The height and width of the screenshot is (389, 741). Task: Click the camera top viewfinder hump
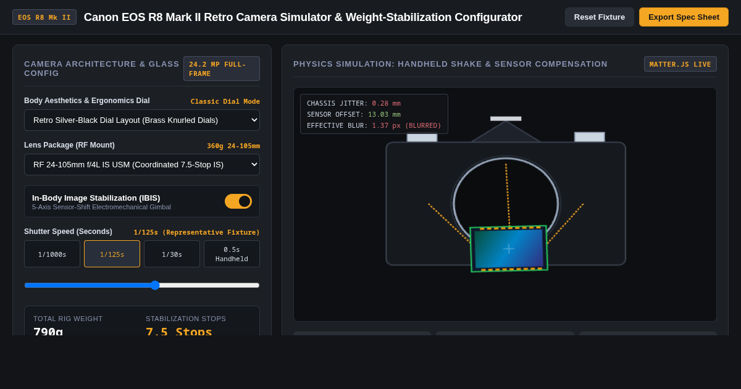506,132
